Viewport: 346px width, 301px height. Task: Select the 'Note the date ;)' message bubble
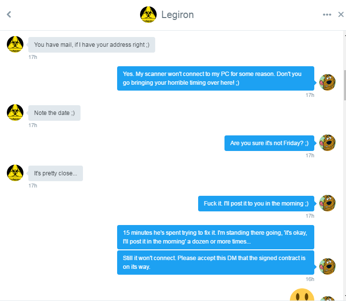(x=54, y=113)
